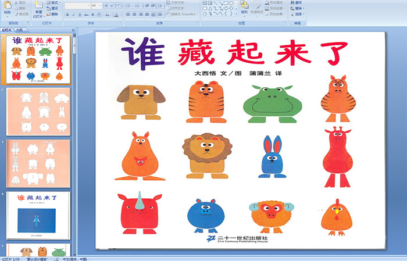This screenshot has height=261, width=407.
Task: Select slide 2 thumbnail with animal silhouettes
Action: (x=38, y=112)
